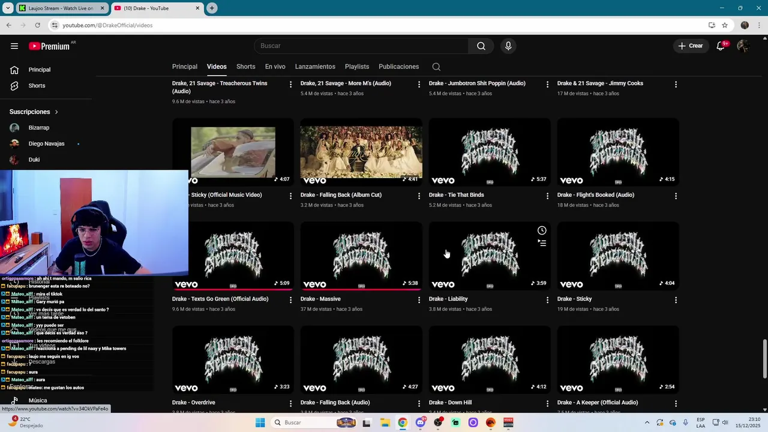Open options for Drake - Sticky audio
768x432 pixels.
pyautogui.click(x=676, y=300)
